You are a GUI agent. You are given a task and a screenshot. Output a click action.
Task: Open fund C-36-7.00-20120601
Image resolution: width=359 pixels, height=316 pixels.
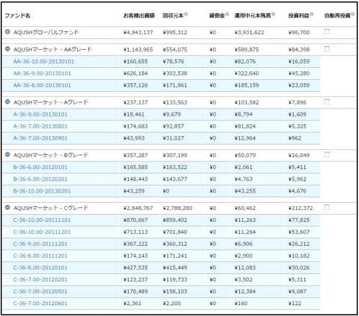tap(41, 303)
